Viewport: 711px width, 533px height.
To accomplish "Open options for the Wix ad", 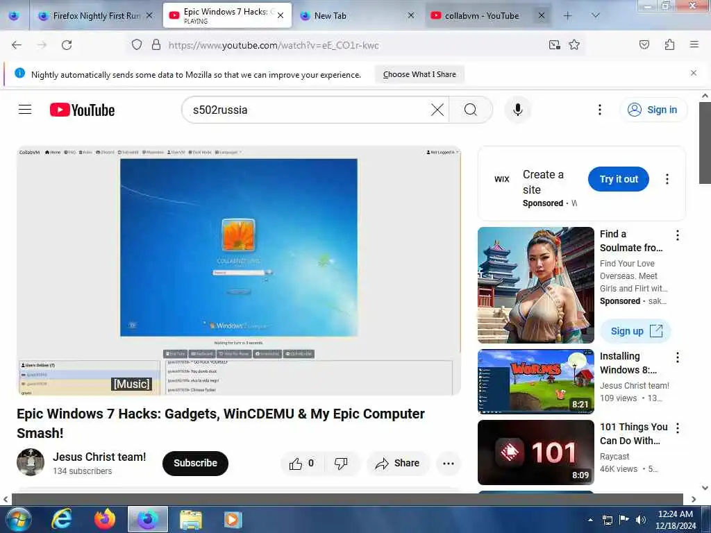I will point(667,179).
